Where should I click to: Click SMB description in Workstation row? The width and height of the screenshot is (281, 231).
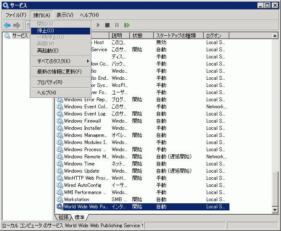coord(119,199)
